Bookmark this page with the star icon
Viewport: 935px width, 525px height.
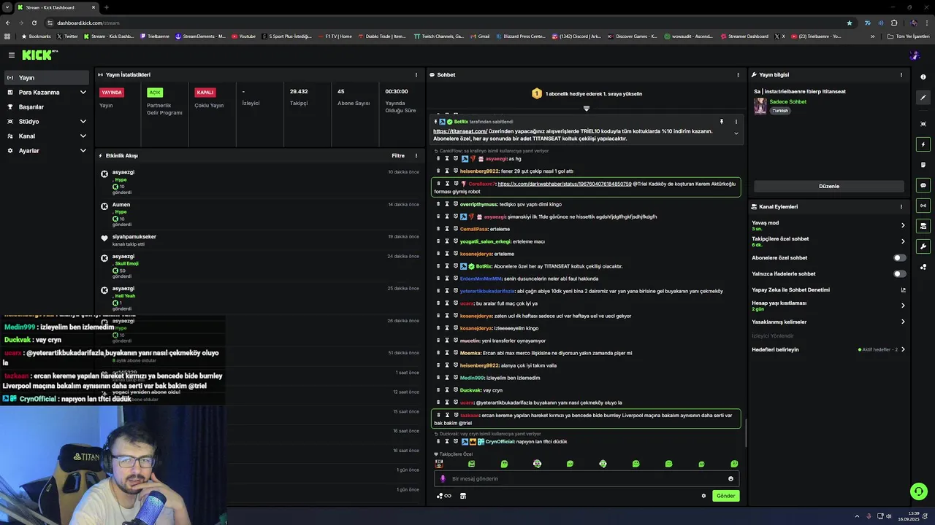point(849,23)
